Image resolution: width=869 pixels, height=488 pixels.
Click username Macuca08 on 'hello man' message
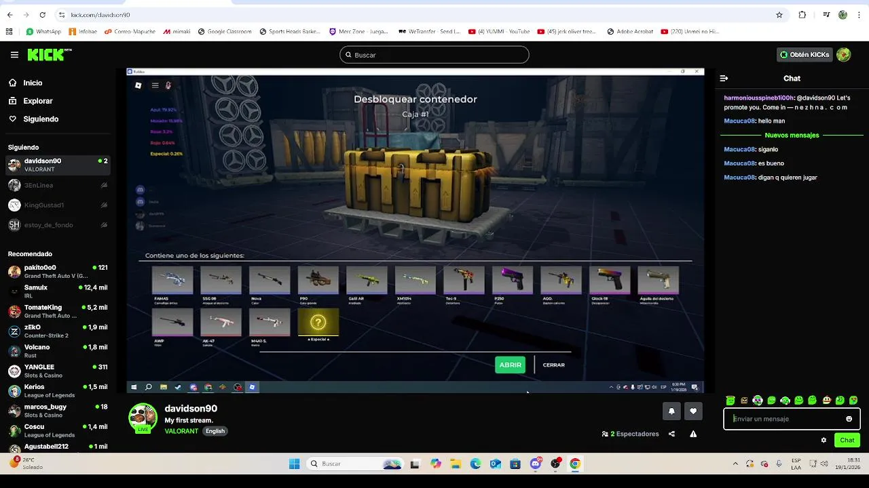tap(739, 121)
